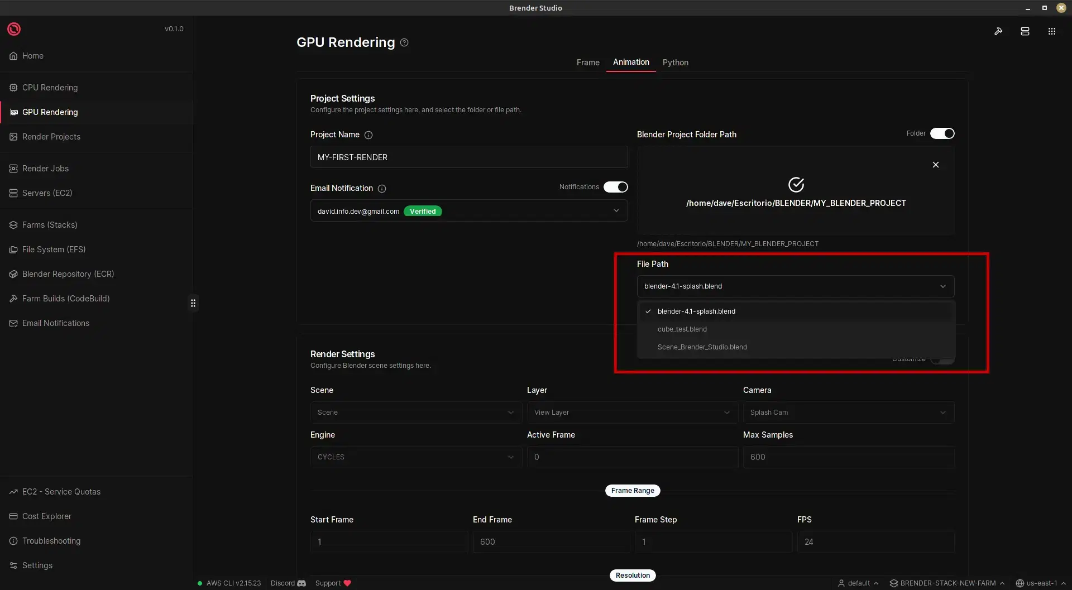The height and width of the screenshot is (590, 1072).
Task: Switch to the Python tab
Action: (675, 63)
